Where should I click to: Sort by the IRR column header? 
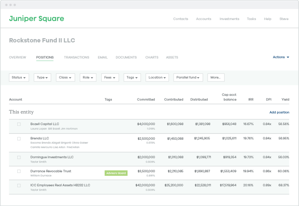(x=251, y=100)
